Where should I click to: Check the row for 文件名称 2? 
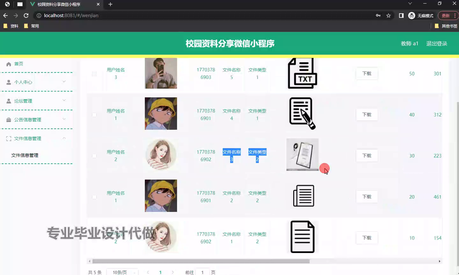[x=94, y=197]
